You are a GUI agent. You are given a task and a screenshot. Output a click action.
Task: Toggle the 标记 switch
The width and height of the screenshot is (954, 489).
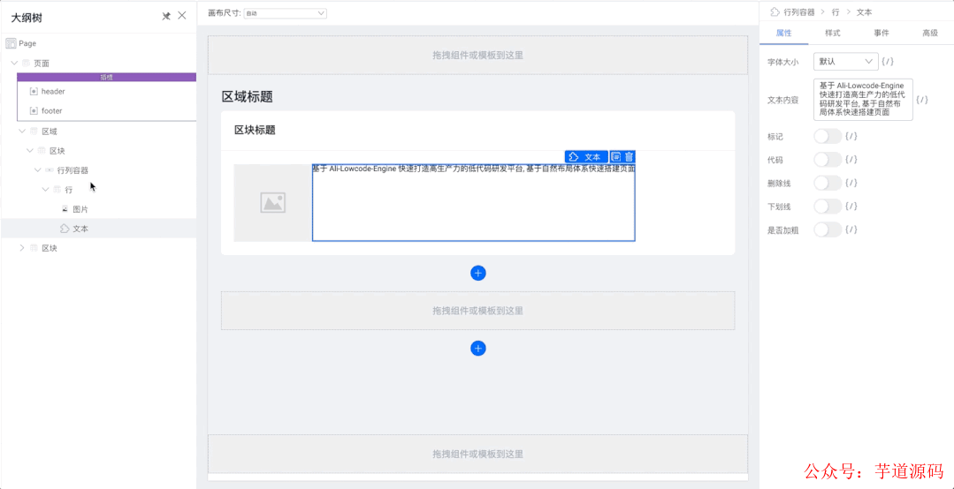[828, 136]
